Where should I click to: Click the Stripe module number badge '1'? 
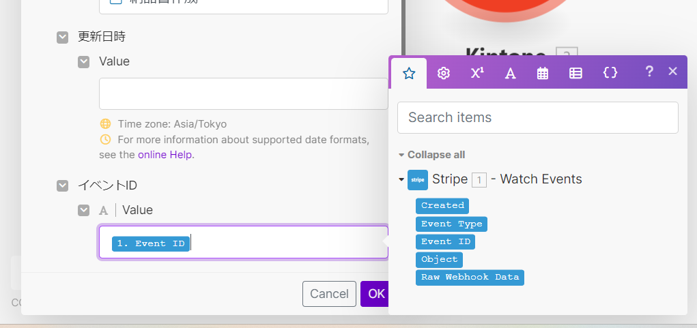pyautogui.click(x=479, y=180)
